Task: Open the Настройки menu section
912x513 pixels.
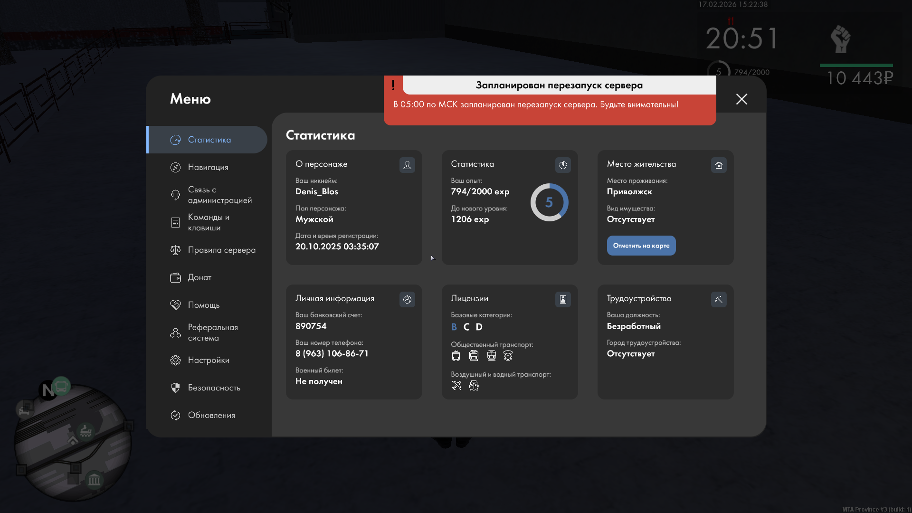Action: [208, 360]
